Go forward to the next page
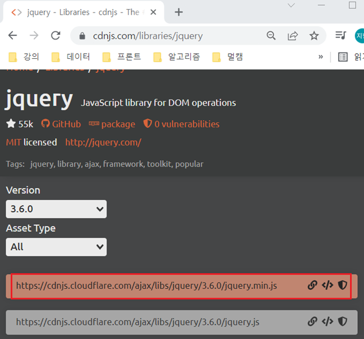Viewport: 364px width, 339px height. (34, 36)
